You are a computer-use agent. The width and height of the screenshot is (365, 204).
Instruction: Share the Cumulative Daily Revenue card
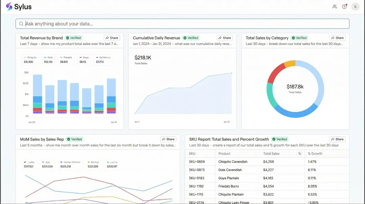click(x=224, y=38)
